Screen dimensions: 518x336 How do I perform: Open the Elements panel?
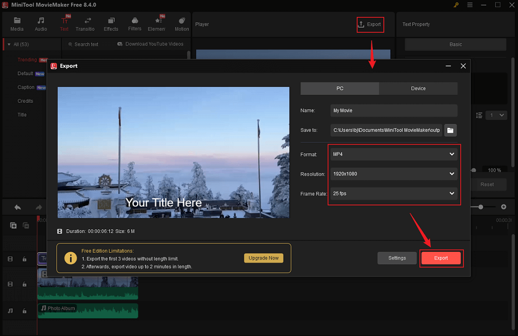pyautogui.click(x=156, y=23)
